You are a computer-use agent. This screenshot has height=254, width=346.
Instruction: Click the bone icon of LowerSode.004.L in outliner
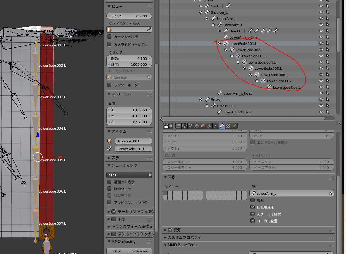(244, 62)
